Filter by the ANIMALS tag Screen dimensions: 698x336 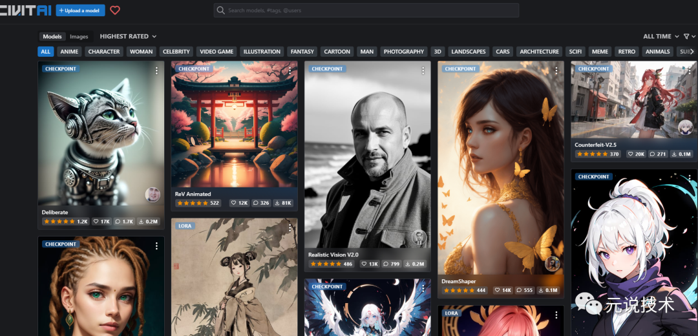click(657, 52)
